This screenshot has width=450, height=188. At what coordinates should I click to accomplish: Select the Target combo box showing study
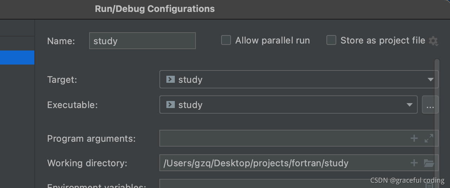pyautogui.click(x=299, y=79)
